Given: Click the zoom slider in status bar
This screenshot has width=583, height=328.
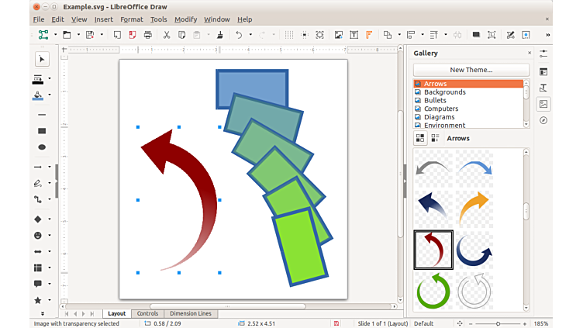Looking at the screenshot, I should point(496,323).
